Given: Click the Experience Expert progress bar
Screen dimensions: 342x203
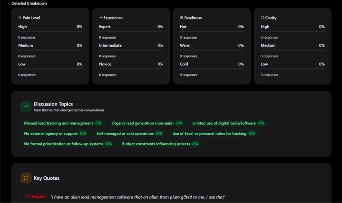Looking at the screenshot, I should tap(131, 32).
